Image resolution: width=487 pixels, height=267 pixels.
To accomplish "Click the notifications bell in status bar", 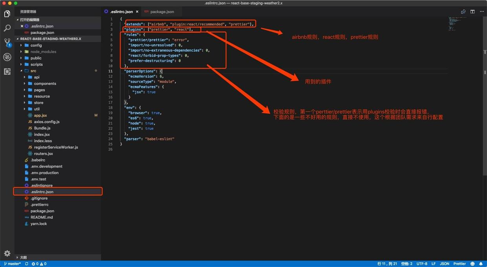I will point(481,264).
